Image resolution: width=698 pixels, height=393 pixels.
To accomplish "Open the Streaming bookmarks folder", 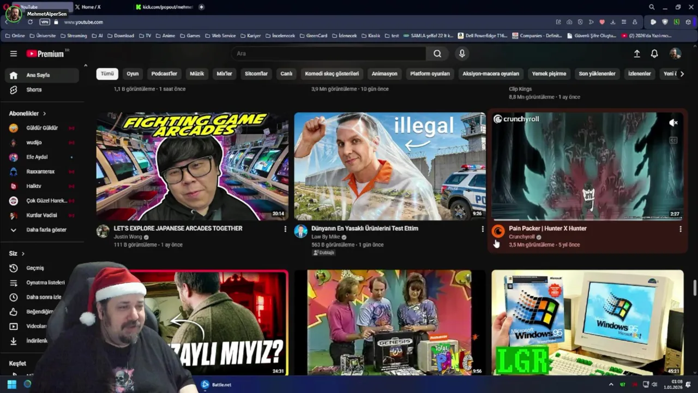I will click(73, 35).
